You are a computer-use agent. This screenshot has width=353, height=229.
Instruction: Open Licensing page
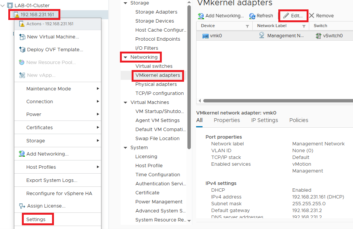point(146,157)
